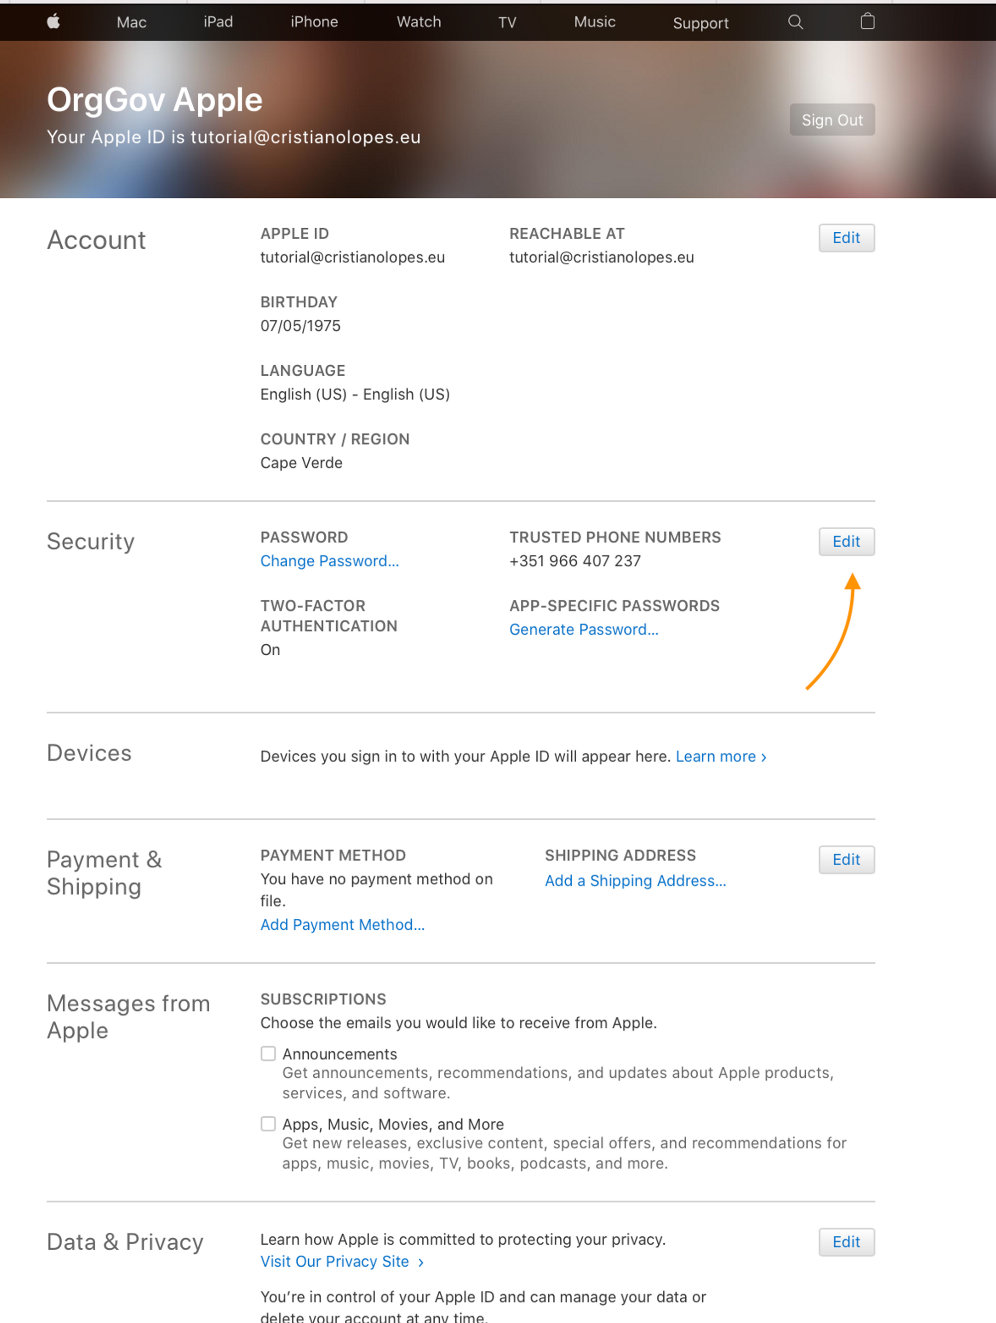
Task: Click the Sign Out button
Action: coord(832,120)
